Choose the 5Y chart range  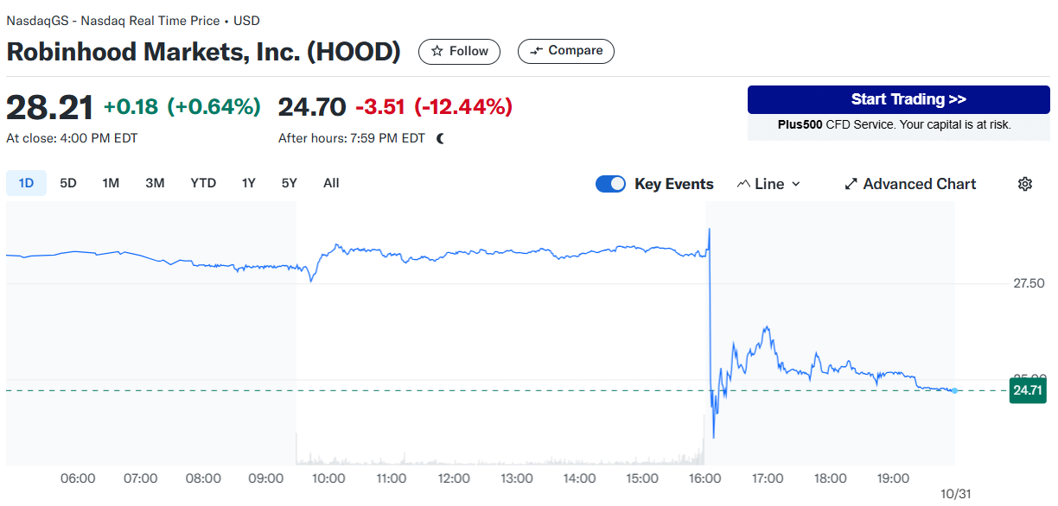point(289,183)
